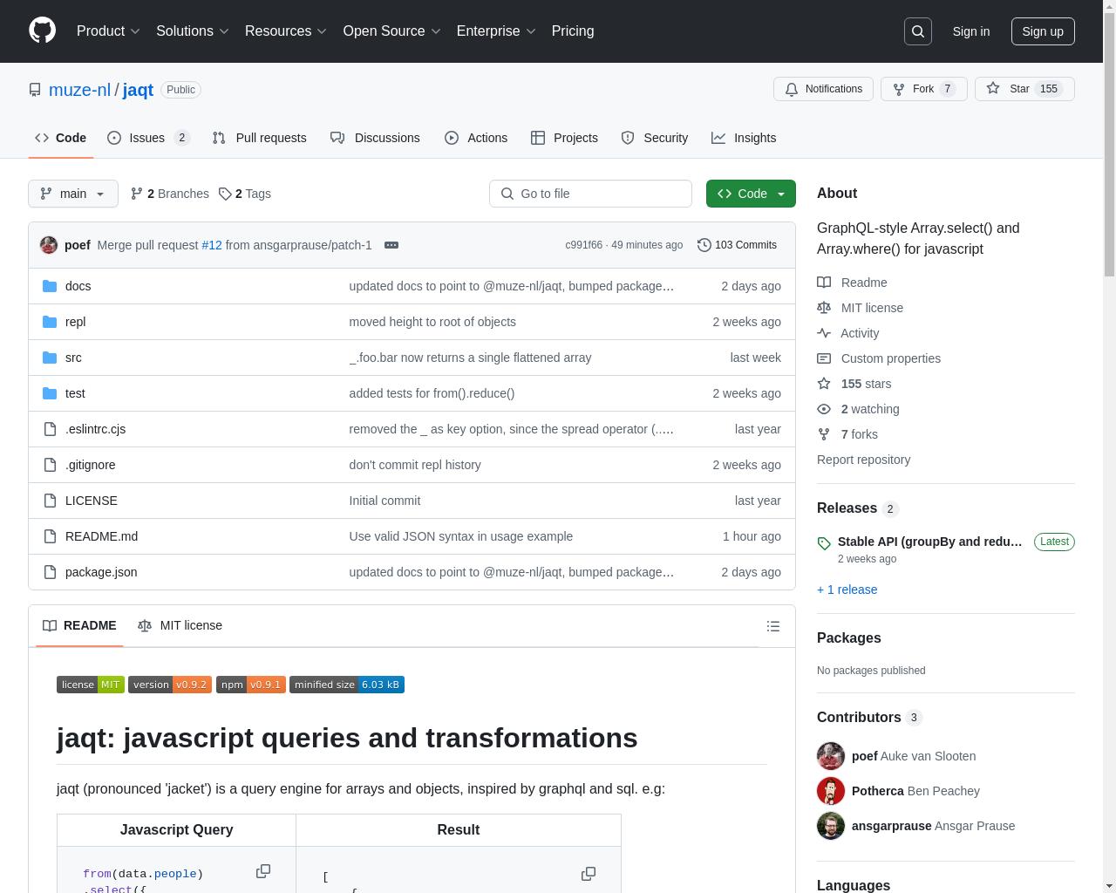Click ansgarprause's contributor avatar
Screen dimensions: 1116x893
click(x=831, y=826)
